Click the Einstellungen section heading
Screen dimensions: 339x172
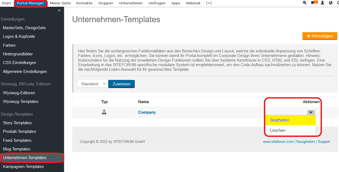(x=13, y=19)
